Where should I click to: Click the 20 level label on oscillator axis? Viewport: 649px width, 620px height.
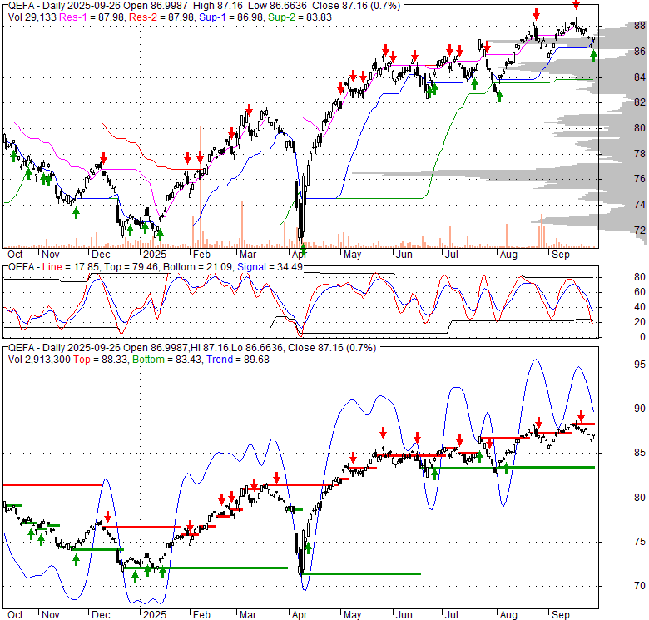tap(640, 322)
